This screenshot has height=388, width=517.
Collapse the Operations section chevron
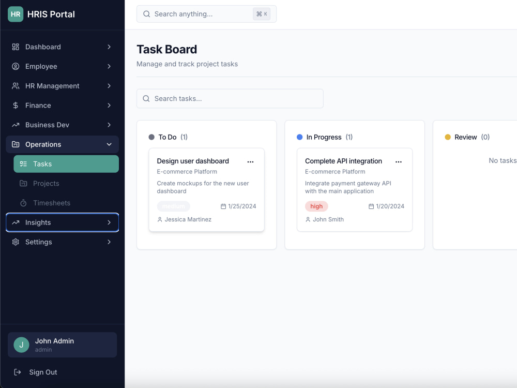click(x=109, y=144)
